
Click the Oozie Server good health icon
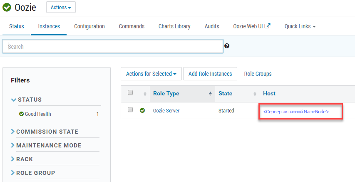click(142, 111)
